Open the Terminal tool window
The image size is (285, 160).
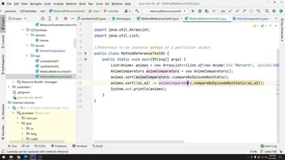(80, 146)
